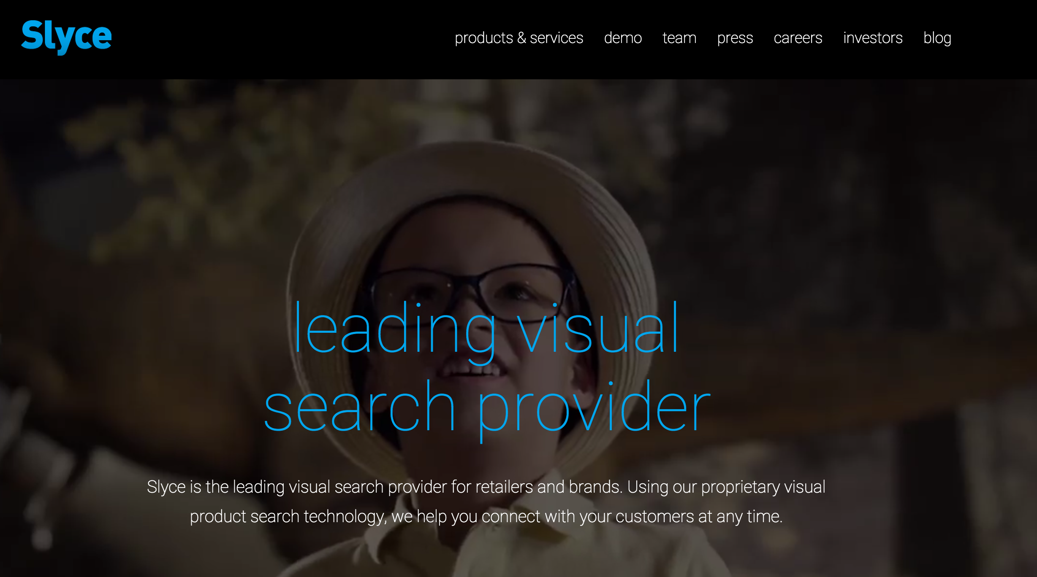This screenshot has width=1037, height=577.
Task: Open the team page link
Action: [679, 38]
